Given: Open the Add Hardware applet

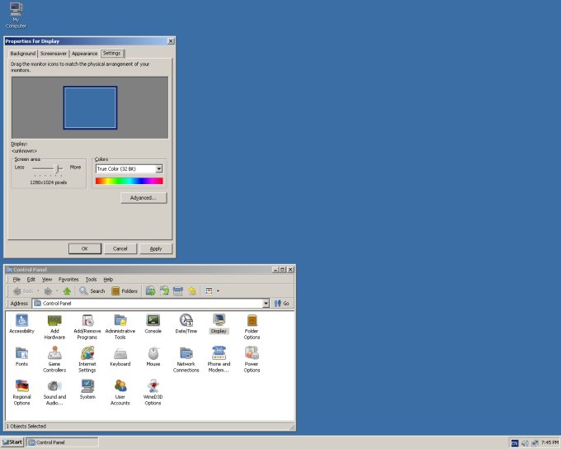Looking at the screenshot, I should pos(54,327).
